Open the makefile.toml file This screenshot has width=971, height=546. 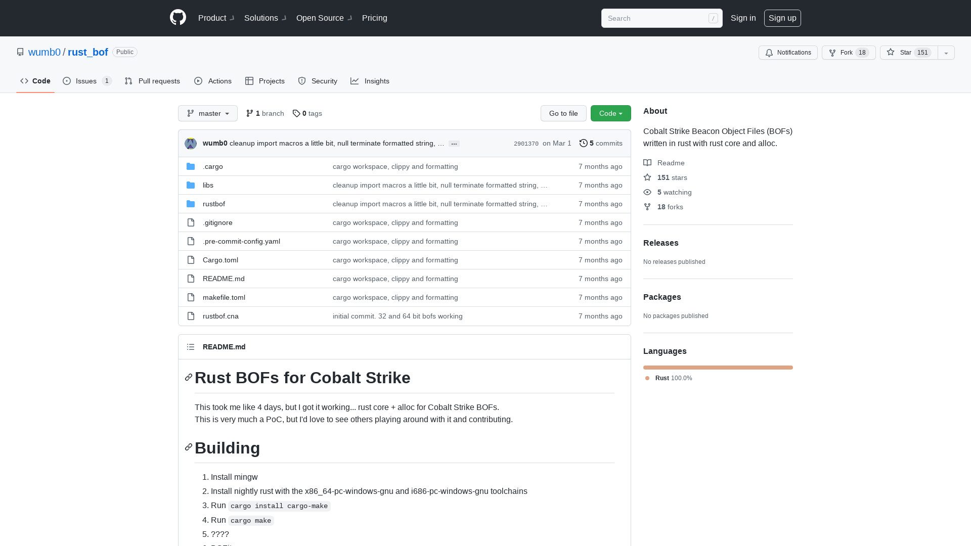[x=224, y=297]
